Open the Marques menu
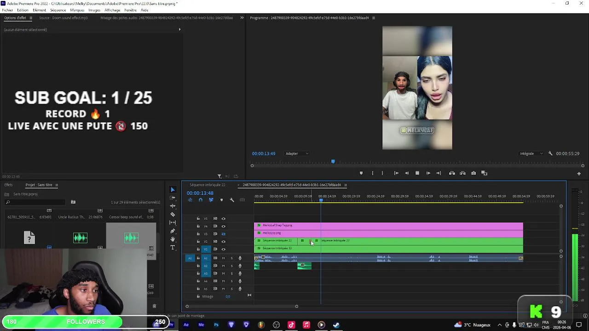The width and height of the screenshot is (589, 331). click(x=77, y=10)
